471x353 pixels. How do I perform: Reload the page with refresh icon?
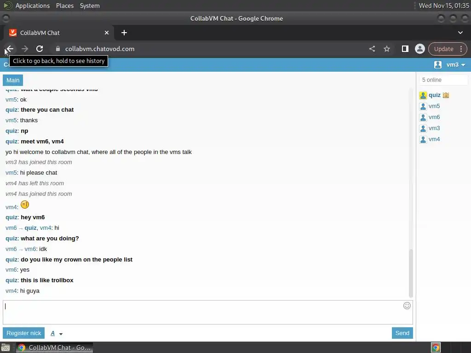point(40,49)
